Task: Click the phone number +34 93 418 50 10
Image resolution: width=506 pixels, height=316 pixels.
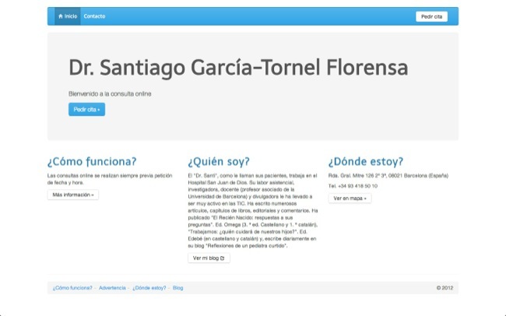Action: click(353, 186)
